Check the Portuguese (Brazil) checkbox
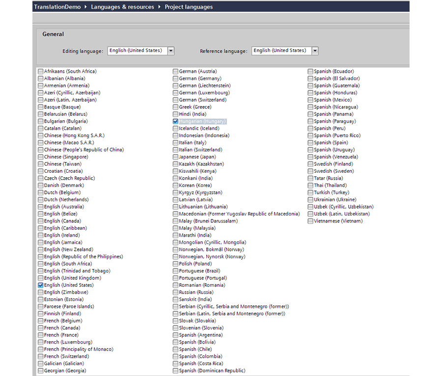442x376 pixels. point(176,271)
